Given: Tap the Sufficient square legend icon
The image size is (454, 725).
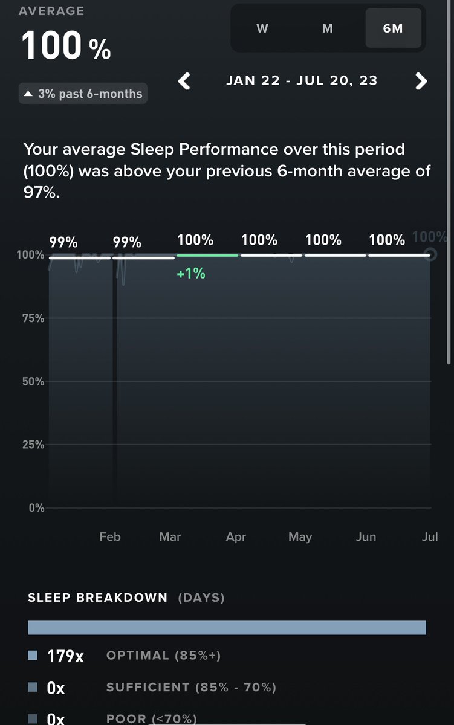Looking at the screenshot, I should [x=33, y=687].
